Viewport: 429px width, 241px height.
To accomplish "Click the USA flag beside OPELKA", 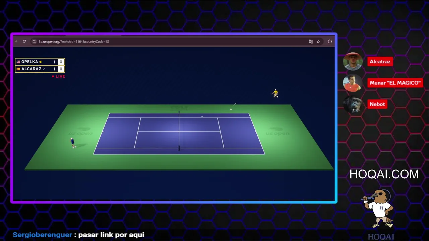I will 18,62.
